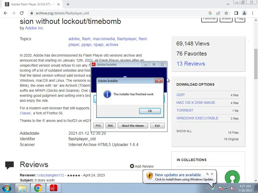Open TORRENT download option
This screenshot has height=193, width=258.
click(185, 110)
